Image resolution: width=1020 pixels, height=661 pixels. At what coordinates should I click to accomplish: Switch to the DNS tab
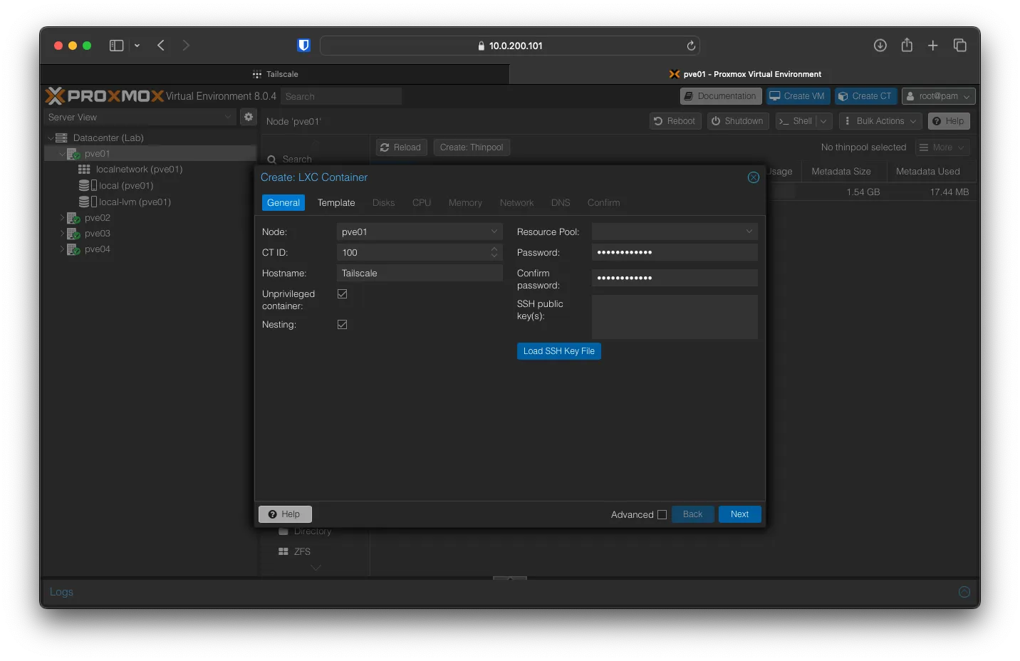pos(561,203)
